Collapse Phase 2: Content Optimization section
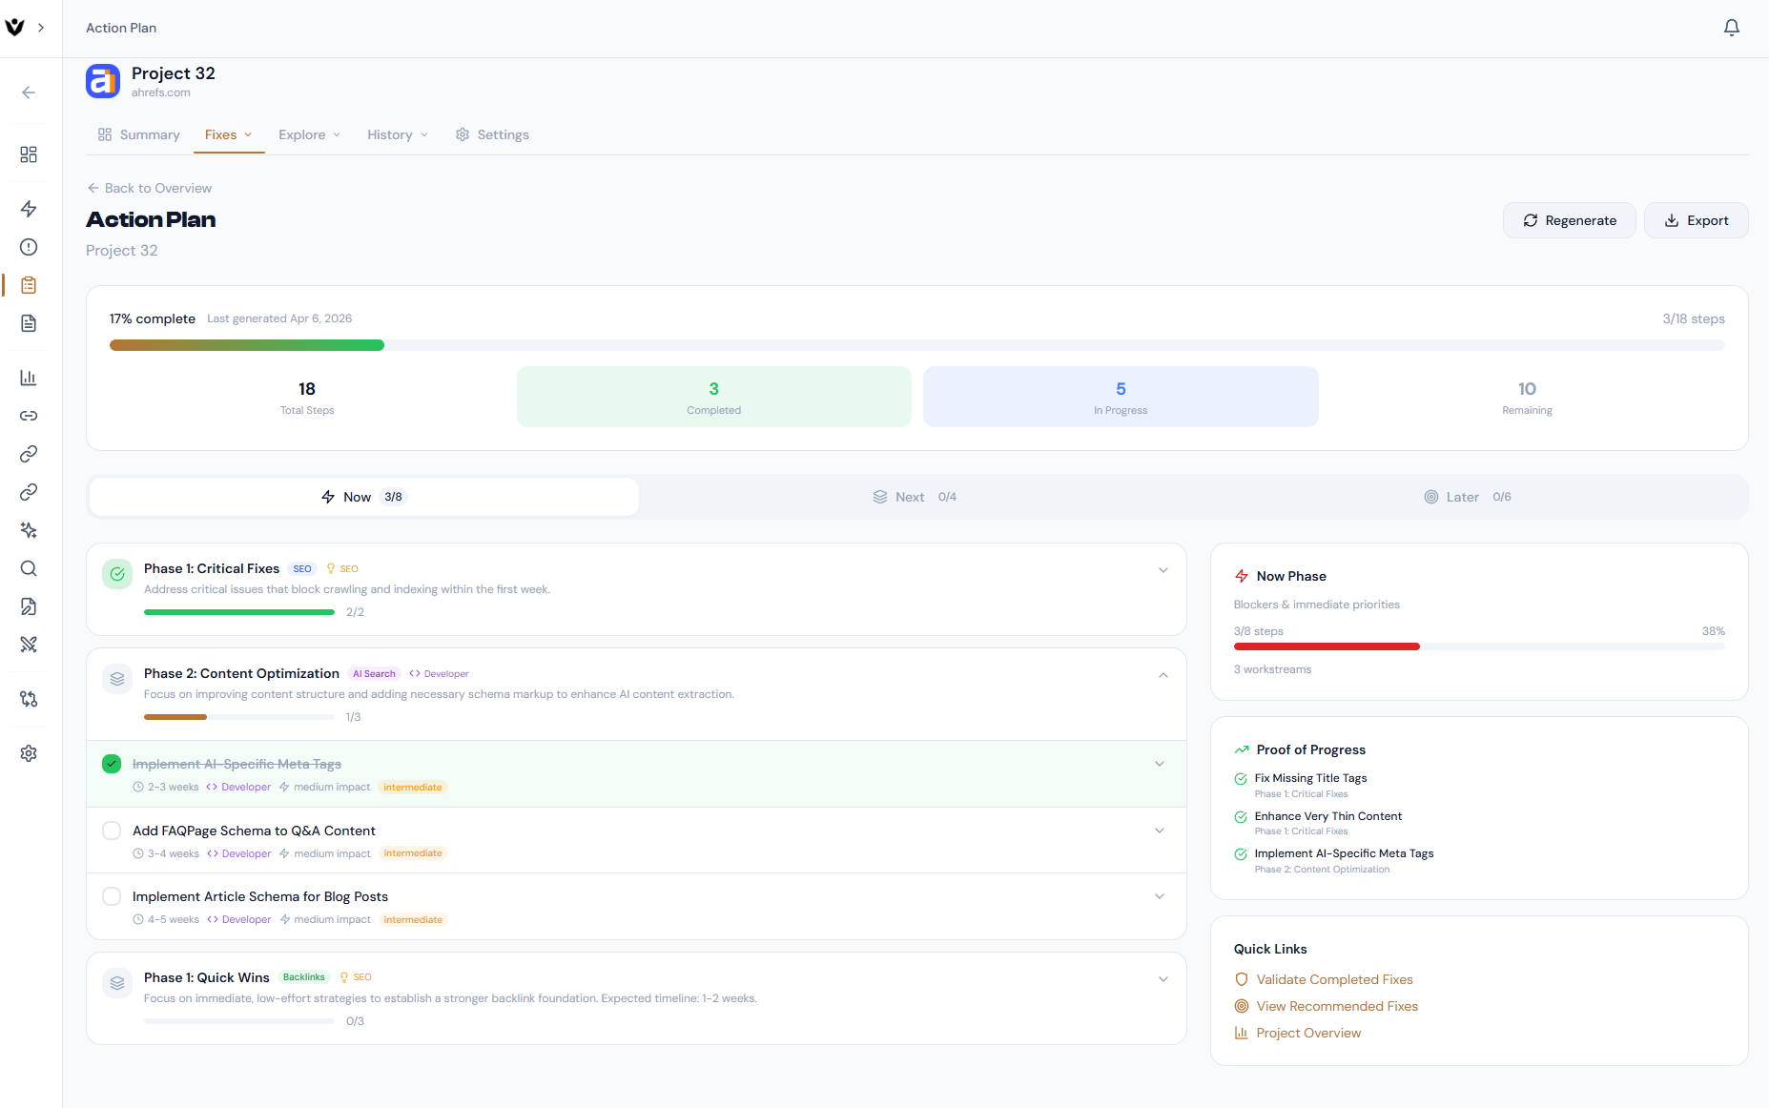Viewport: 1769px width, 1108px height. [x=1163, y=675]
